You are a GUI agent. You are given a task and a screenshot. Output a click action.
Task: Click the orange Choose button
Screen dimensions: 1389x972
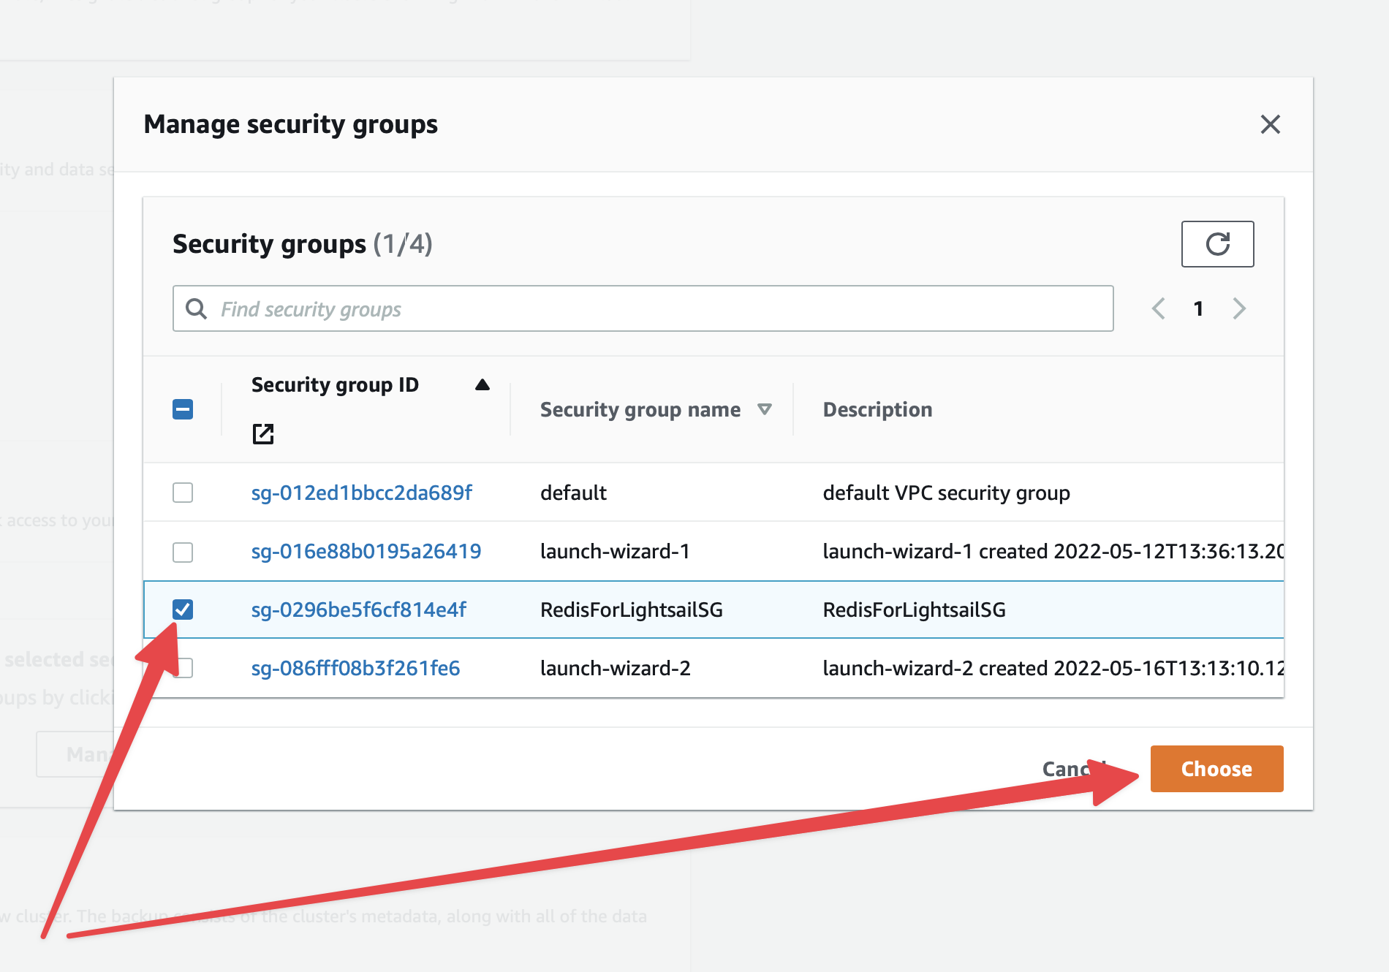pos(1217,769)
